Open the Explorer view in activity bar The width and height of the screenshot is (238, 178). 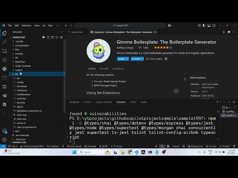(4, 33)
